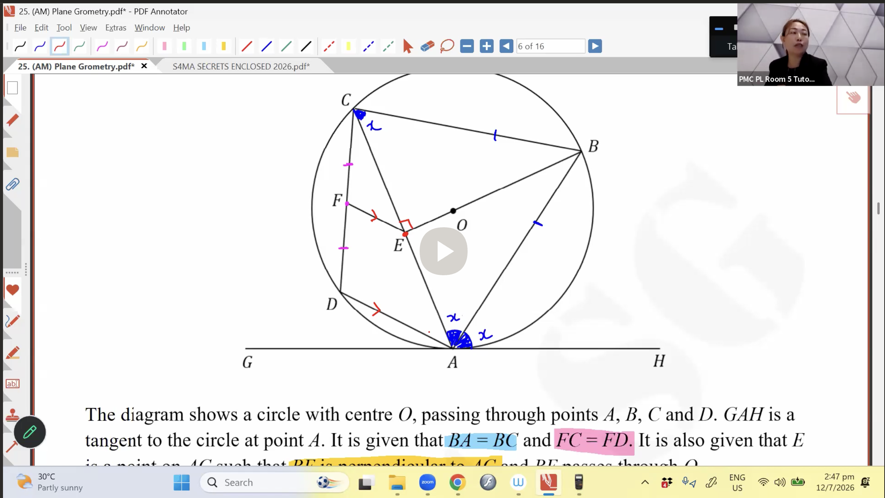
Task: Open the Edit menu
Action: [x=41, y=28]
